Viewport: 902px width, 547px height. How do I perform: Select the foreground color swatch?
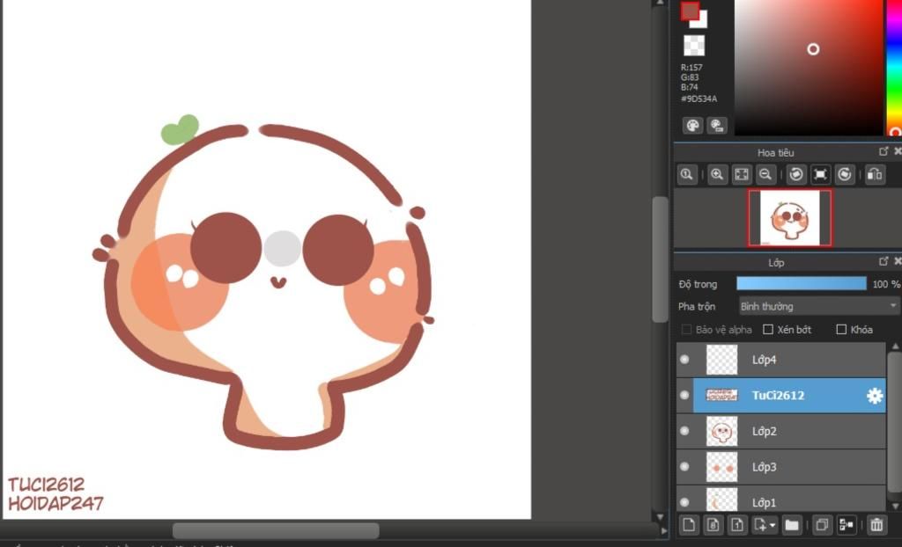690,11
